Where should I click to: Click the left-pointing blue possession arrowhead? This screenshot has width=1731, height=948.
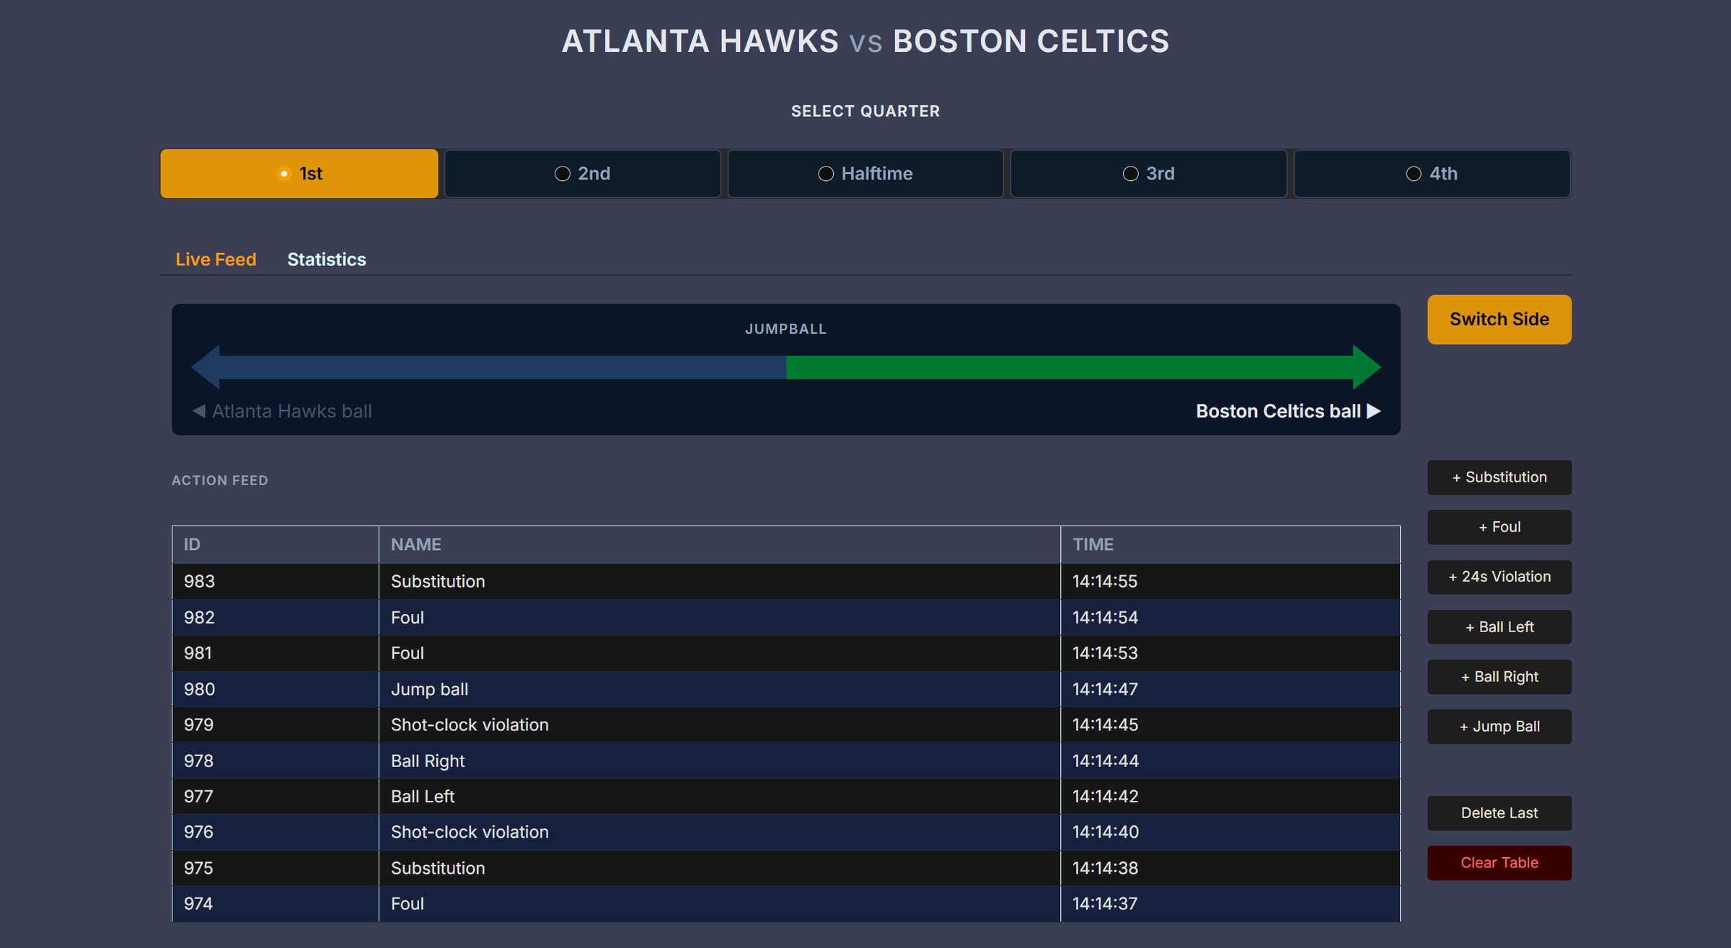206,367
